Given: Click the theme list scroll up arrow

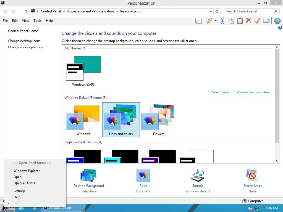Looking at the screenshot, I should coord(277,47).
